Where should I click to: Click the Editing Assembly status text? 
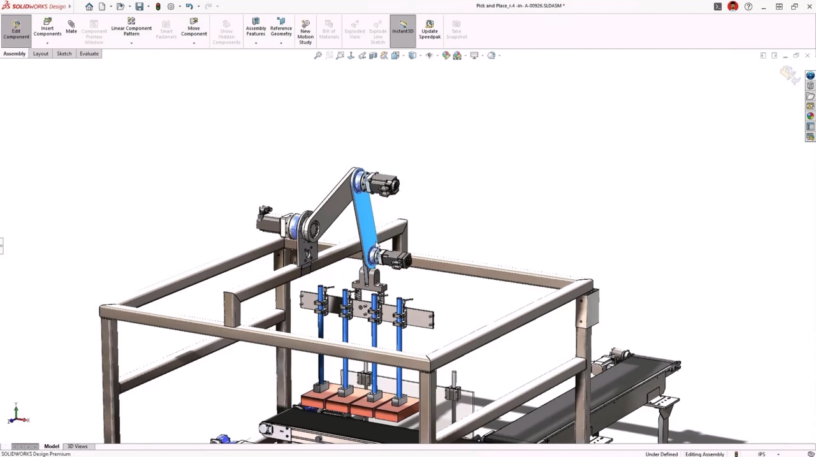[704, 454]
